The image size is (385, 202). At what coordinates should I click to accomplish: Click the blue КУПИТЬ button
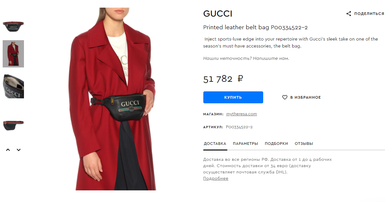(x=233, y=97)
